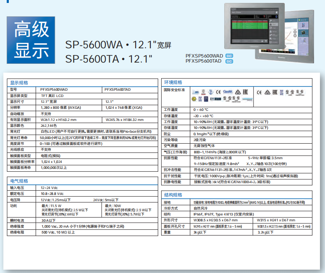Click the SP-5600TA 12.1" title

pyautogui.click(x=109, y=59)
